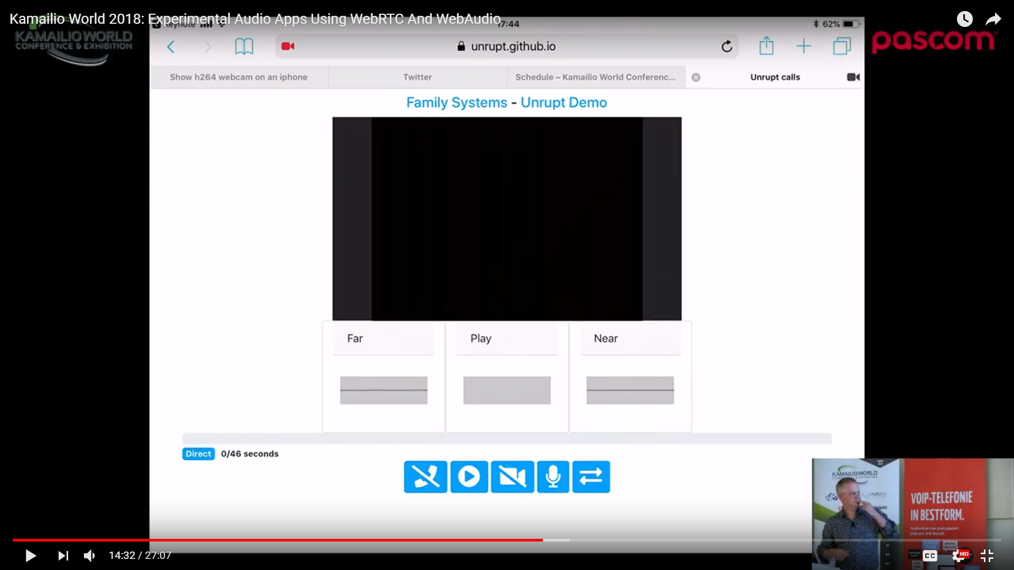
Task: Go back with Safari's back arrow
Action: [x=171, y=47]
